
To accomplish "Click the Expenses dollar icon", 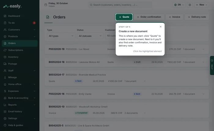I will tap(5, 91).
